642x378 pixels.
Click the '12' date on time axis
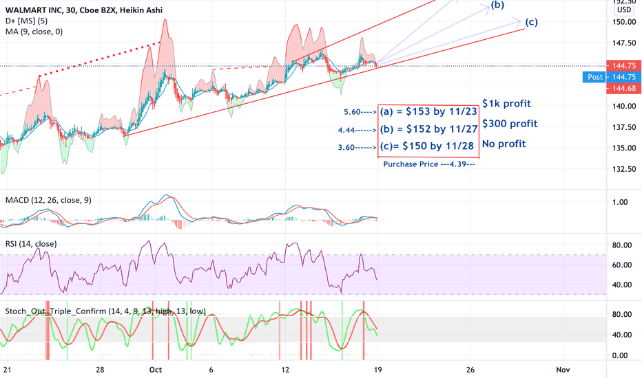(285, 370)
